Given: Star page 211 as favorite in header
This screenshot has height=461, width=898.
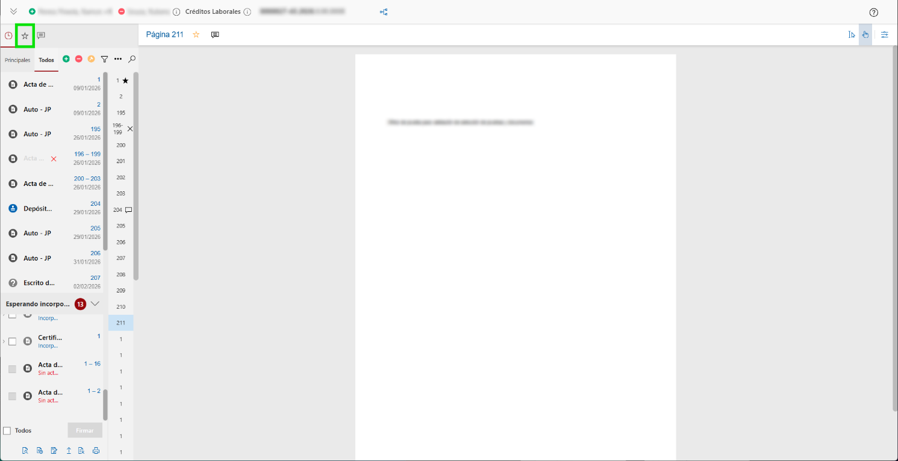Looking at the screenshot, I should [196, 35].
